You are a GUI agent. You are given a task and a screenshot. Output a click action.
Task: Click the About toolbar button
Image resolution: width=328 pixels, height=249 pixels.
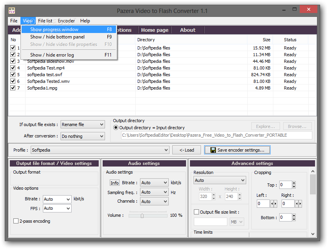[188, 30]
